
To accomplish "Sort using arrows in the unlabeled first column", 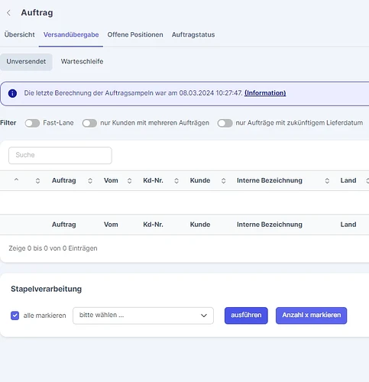I will [37, 181].
